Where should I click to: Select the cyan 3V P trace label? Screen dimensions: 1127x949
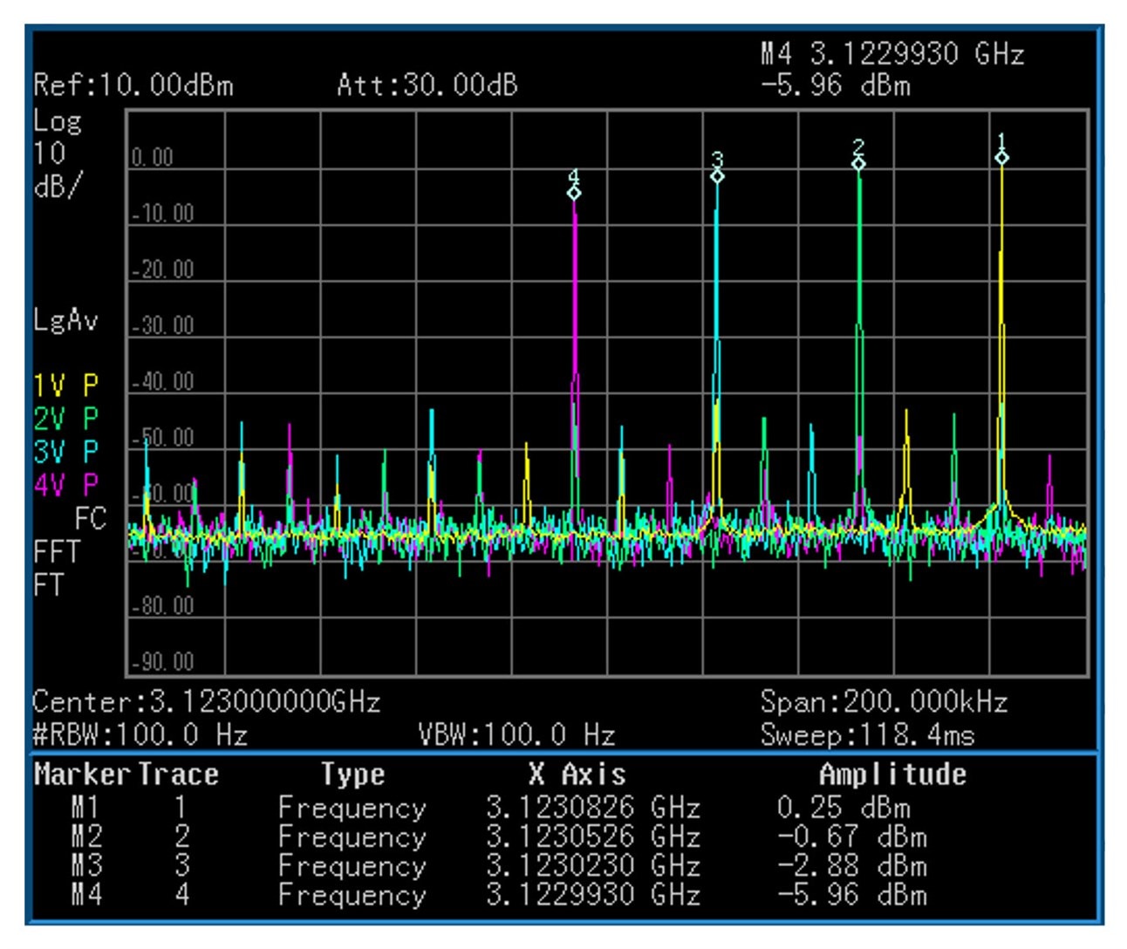click(66, 451)
